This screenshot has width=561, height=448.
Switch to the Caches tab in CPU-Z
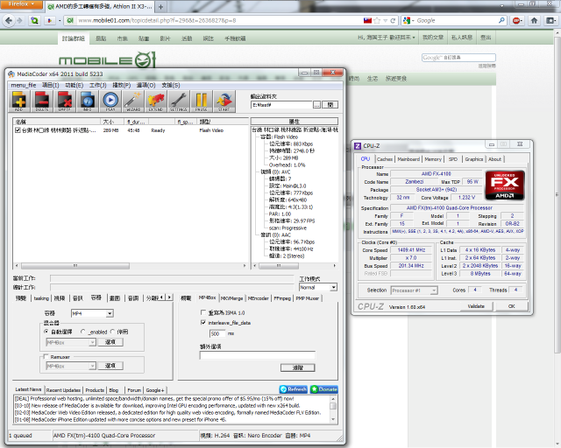pyautogui.click(x=385, y=159)
